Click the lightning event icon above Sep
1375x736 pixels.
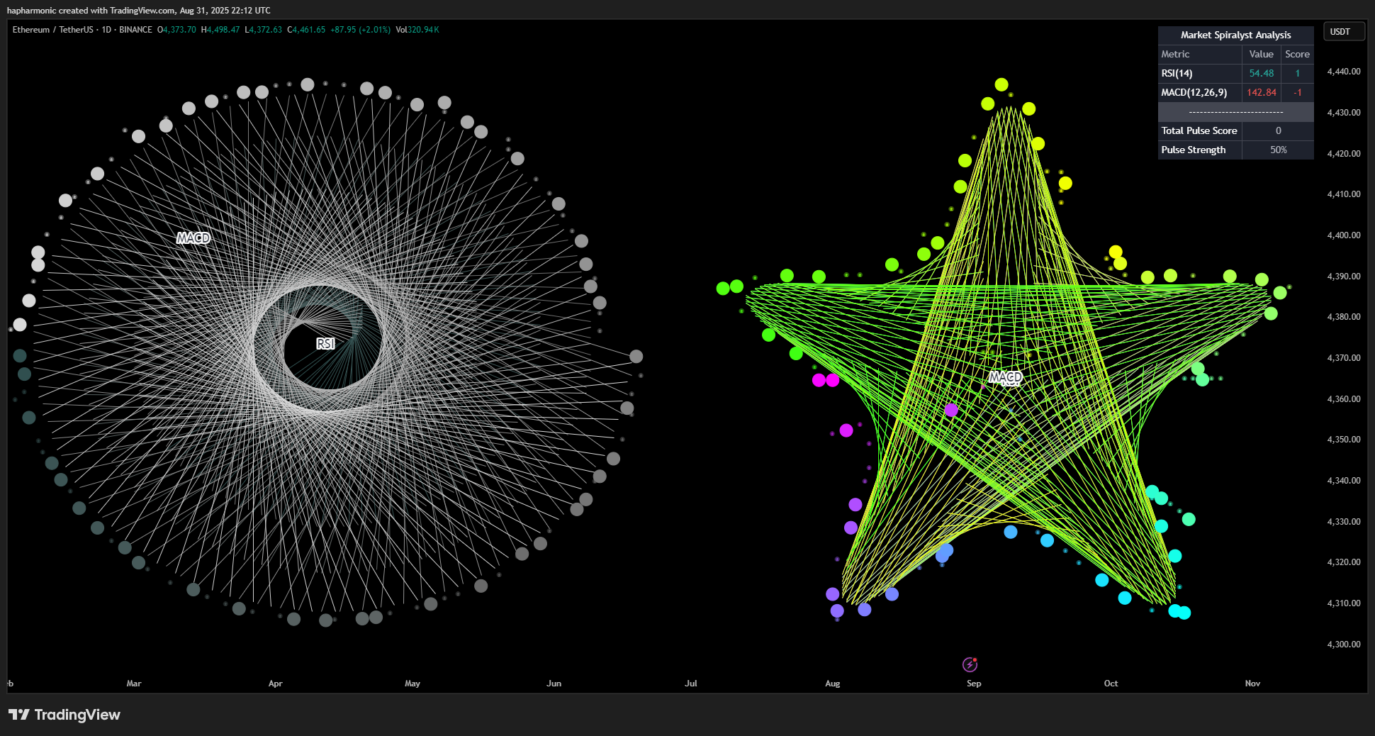coord(970,664)
